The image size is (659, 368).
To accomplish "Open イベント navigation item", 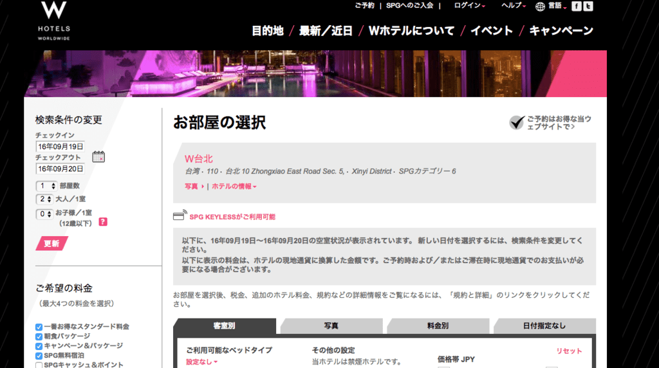I will click(491, 31).
